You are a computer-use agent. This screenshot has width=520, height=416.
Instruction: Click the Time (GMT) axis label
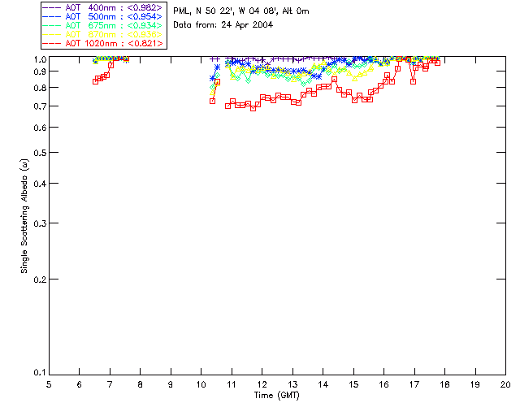coord(276,396)
